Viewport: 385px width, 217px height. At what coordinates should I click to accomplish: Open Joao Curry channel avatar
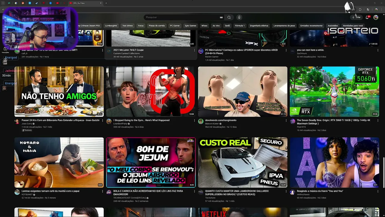click(17, 121)
